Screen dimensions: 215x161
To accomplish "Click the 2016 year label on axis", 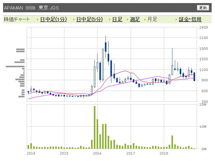I will (x=97, y=153).
